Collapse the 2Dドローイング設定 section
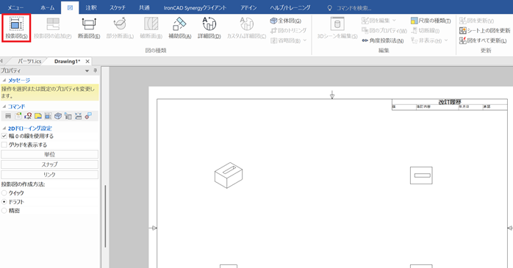This screenshot has width=513, height=268. pos(4,128)
